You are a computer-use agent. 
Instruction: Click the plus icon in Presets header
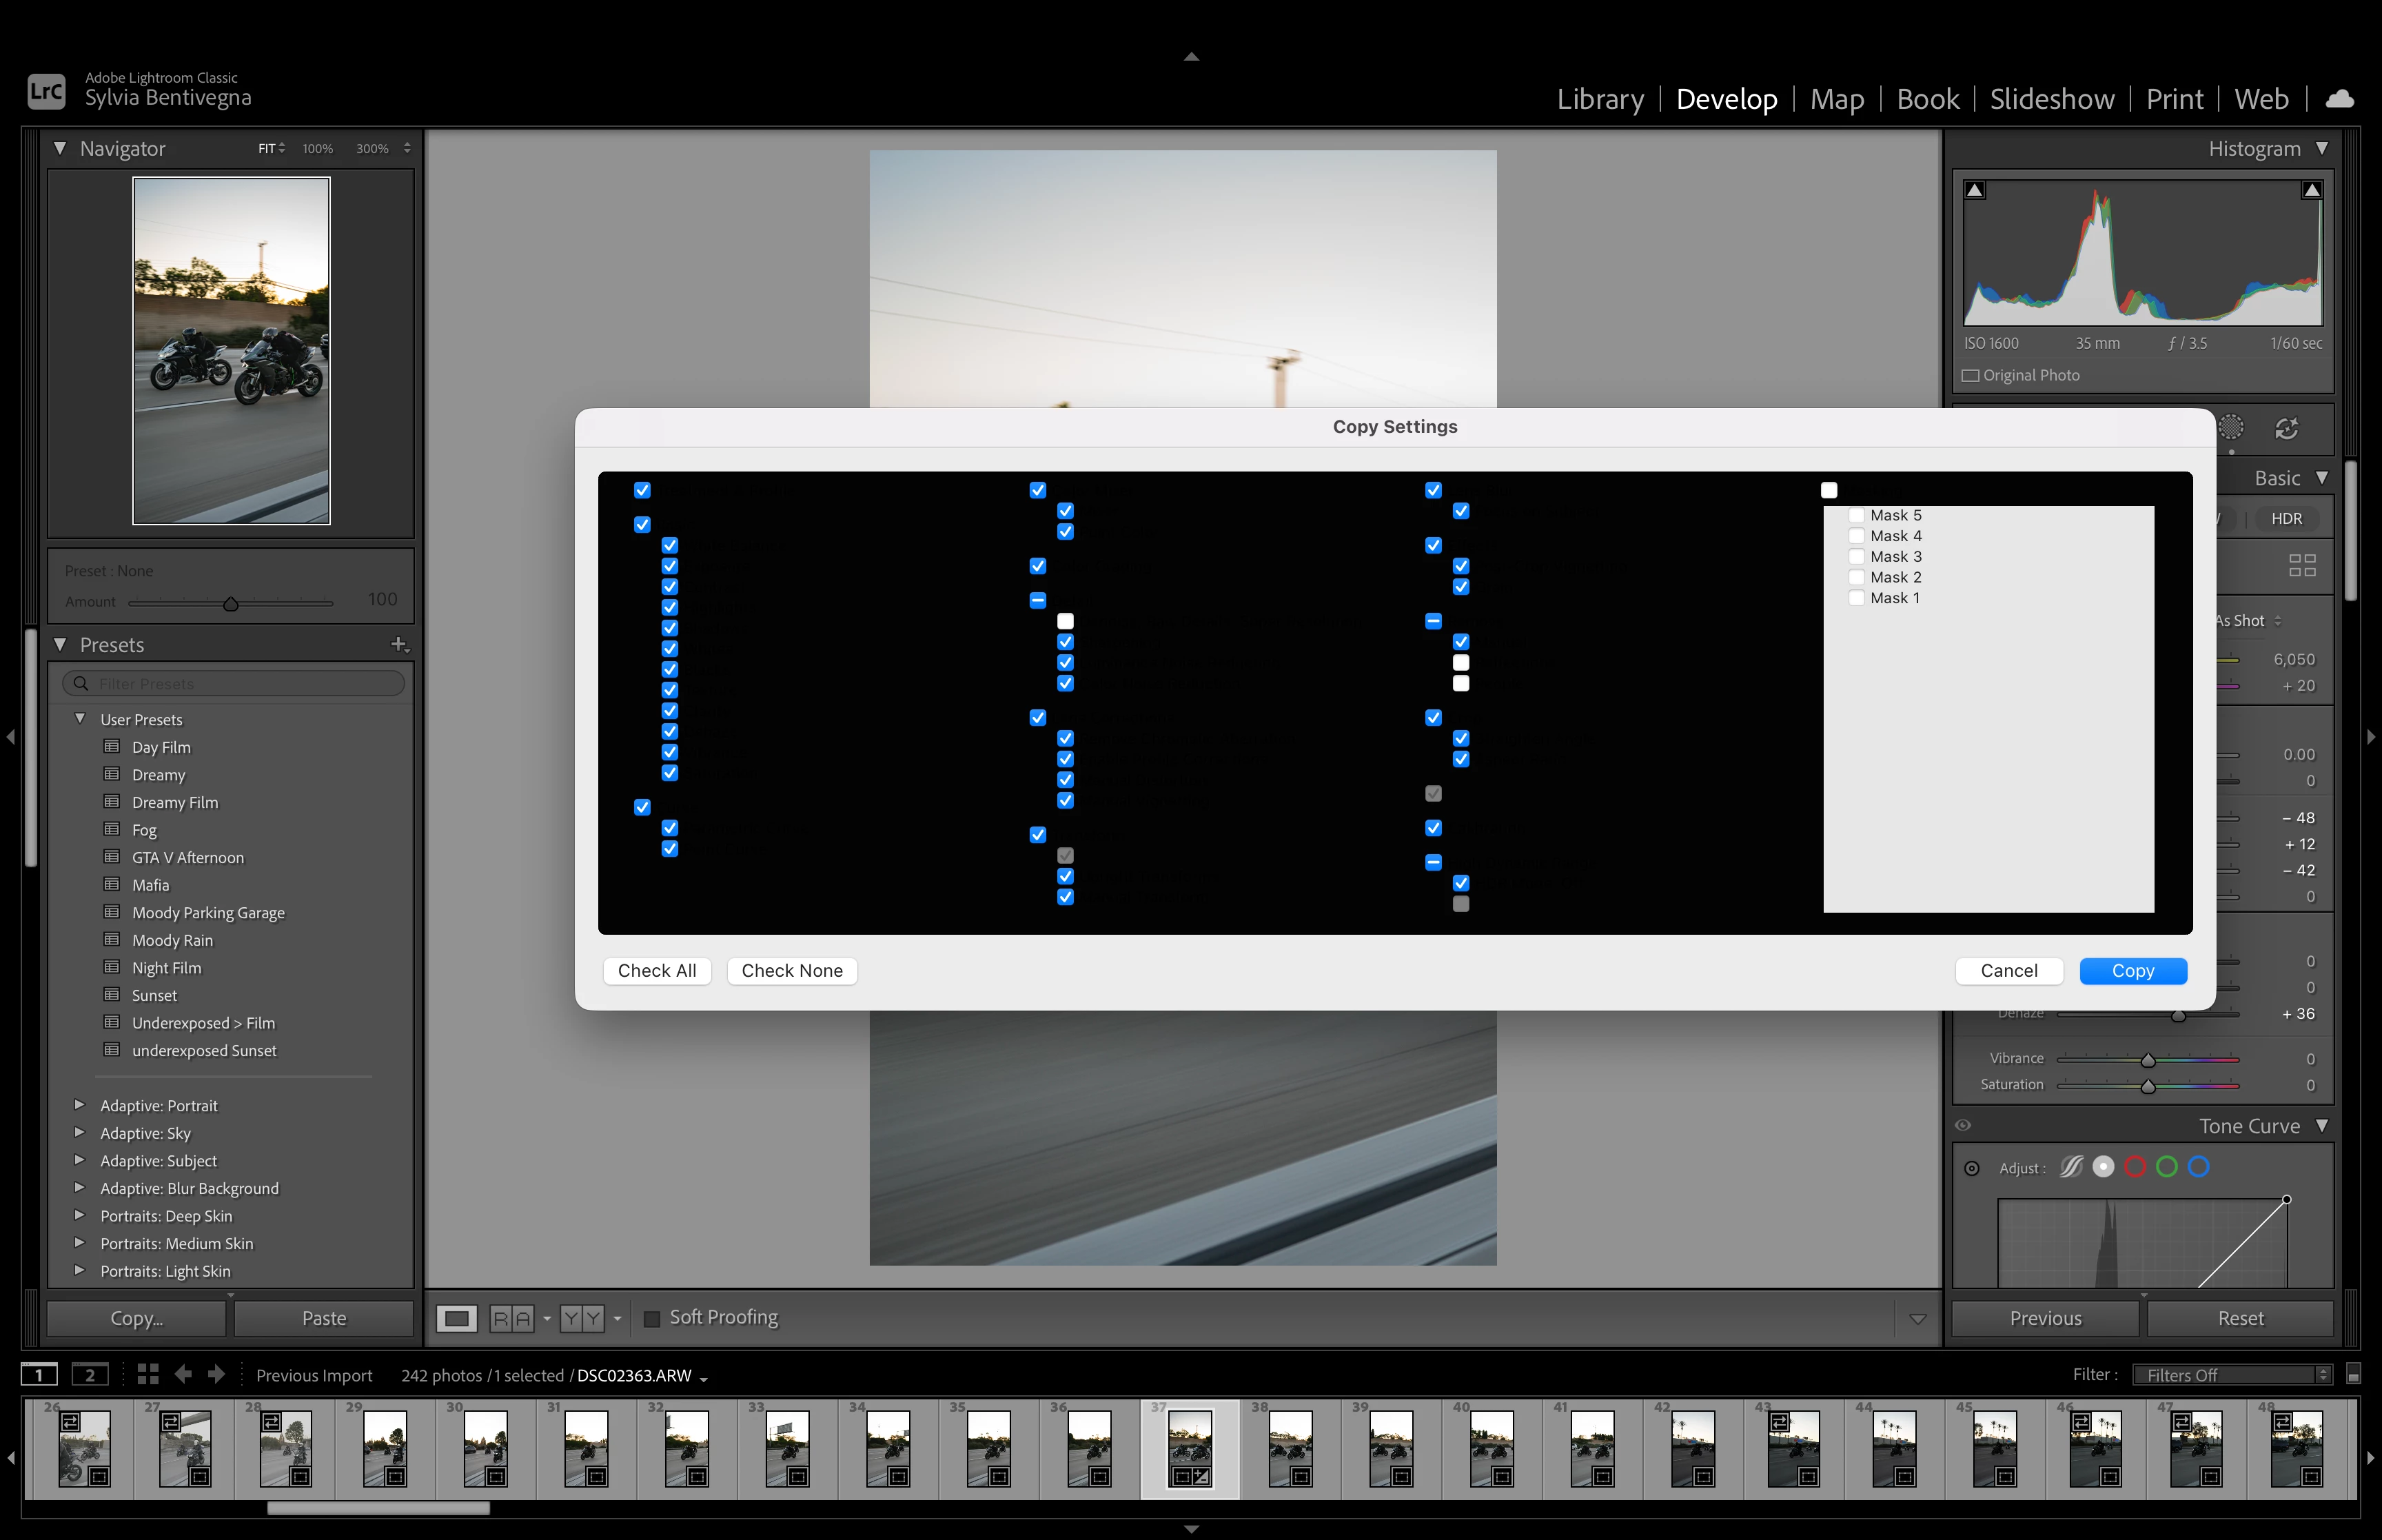(399, 645)
